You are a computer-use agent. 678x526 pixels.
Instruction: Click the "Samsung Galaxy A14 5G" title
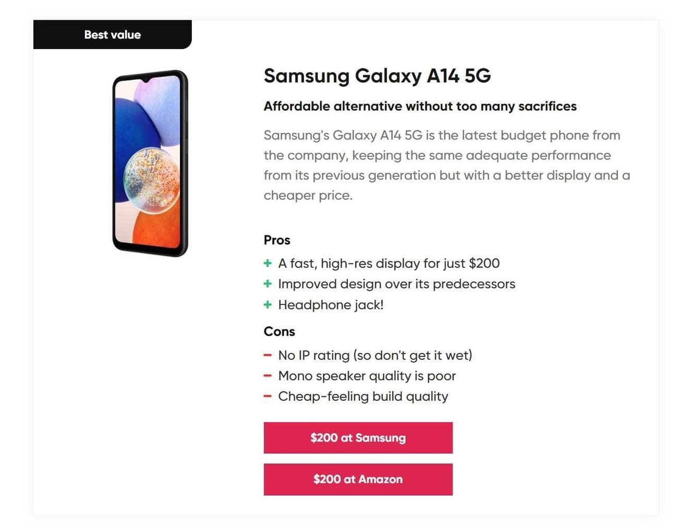coord(377,76)
